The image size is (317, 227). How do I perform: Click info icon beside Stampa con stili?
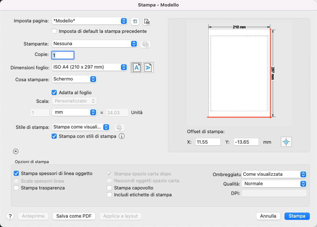coord(122,136)
